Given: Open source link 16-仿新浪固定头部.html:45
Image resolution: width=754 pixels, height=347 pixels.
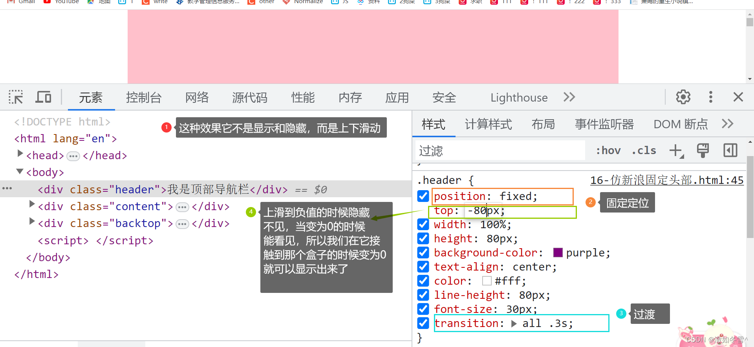Looking at the screenshot, I should 667,180.
